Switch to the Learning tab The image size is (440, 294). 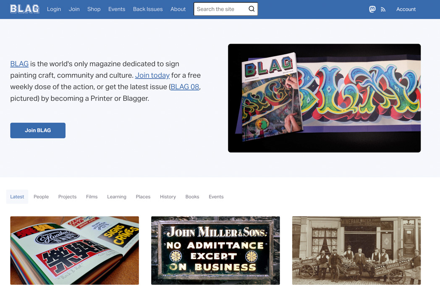(x=117, y=197)
